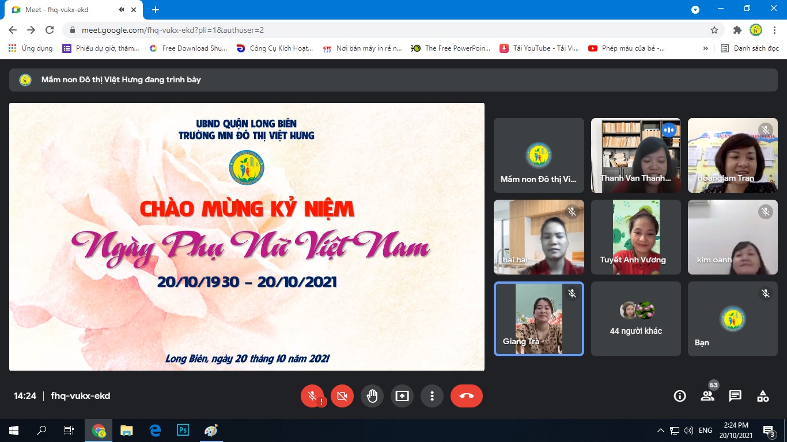Open the meeting details info icon
This screenshot has width=787, height=442.
[680, 396]
